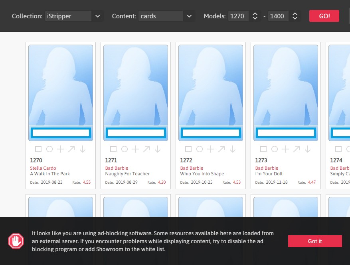Click the down arrow icon under card 1273

point(308,149)
